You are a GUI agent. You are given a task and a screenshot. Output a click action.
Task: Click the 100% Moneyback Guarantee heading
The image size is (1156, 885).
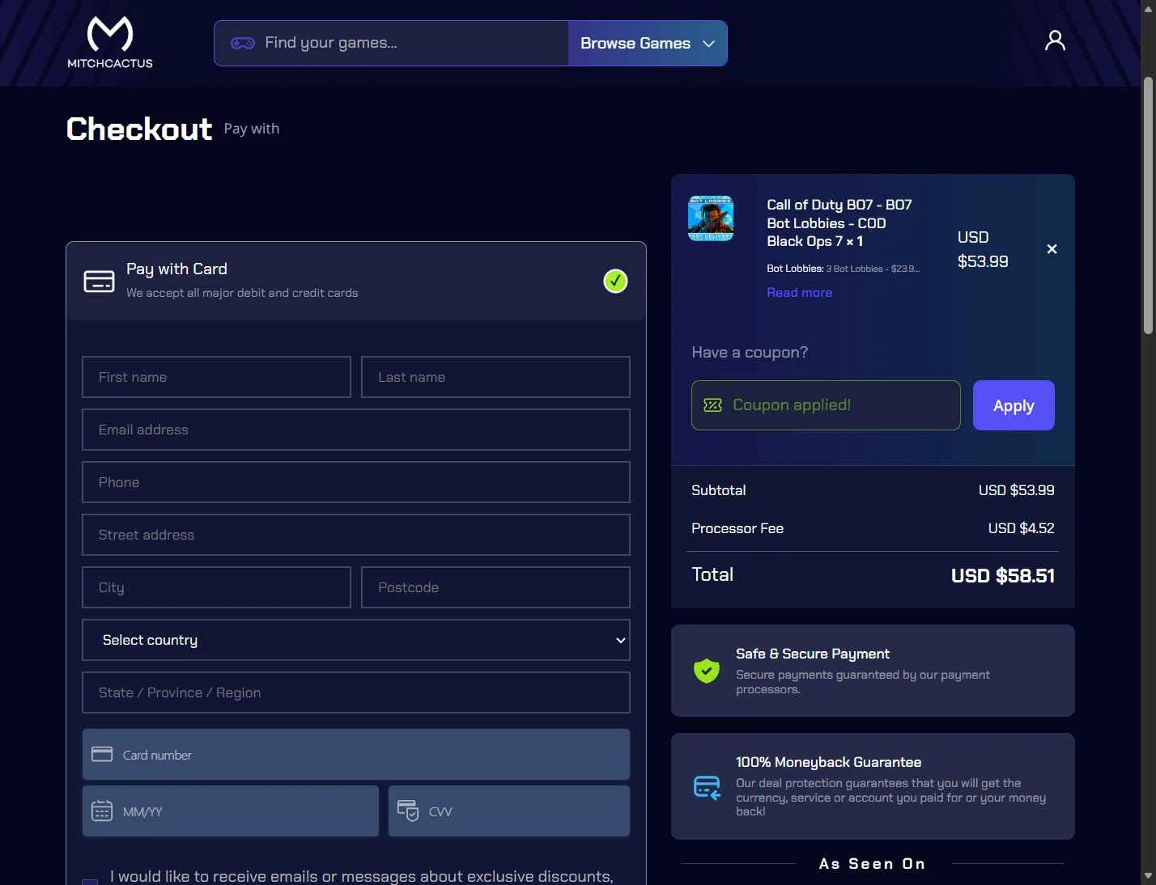point(828,762)
